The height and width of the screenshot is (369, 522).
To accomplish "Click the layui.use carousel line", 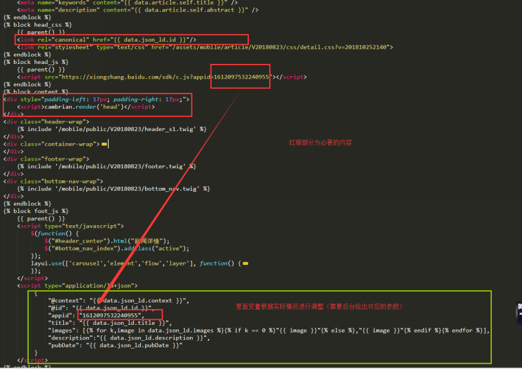I will point(136,263).
